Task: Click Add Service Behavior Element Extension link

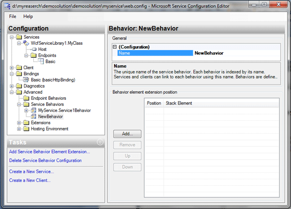Action: pyautogui.click(x=50, y=152)
